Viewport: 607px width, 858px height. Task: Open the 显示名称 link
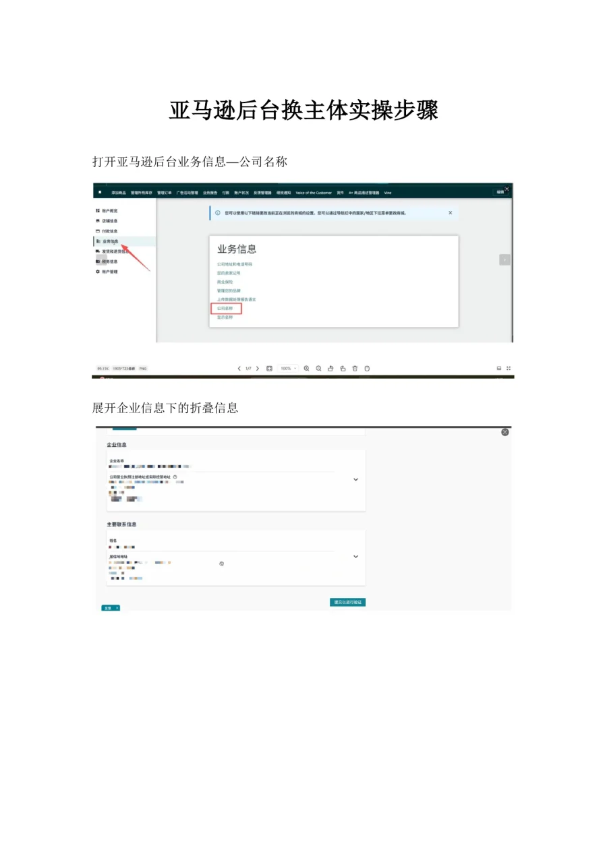click(x=225, y=317)
